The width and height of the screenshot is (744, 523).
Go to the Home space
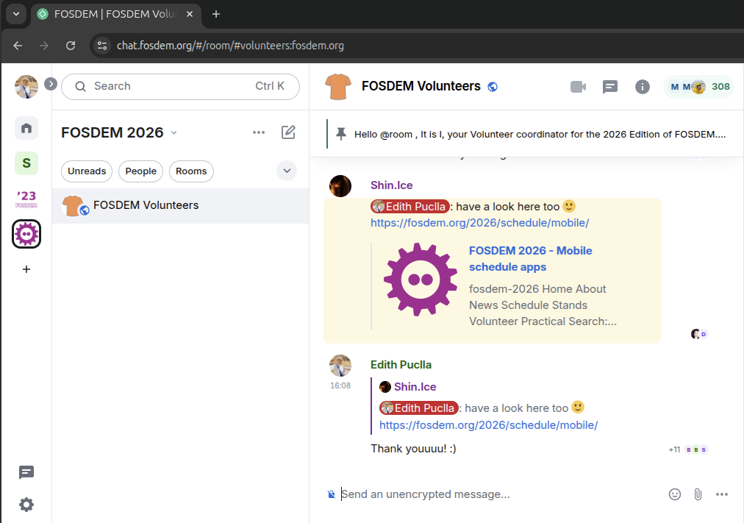(26, 128)
